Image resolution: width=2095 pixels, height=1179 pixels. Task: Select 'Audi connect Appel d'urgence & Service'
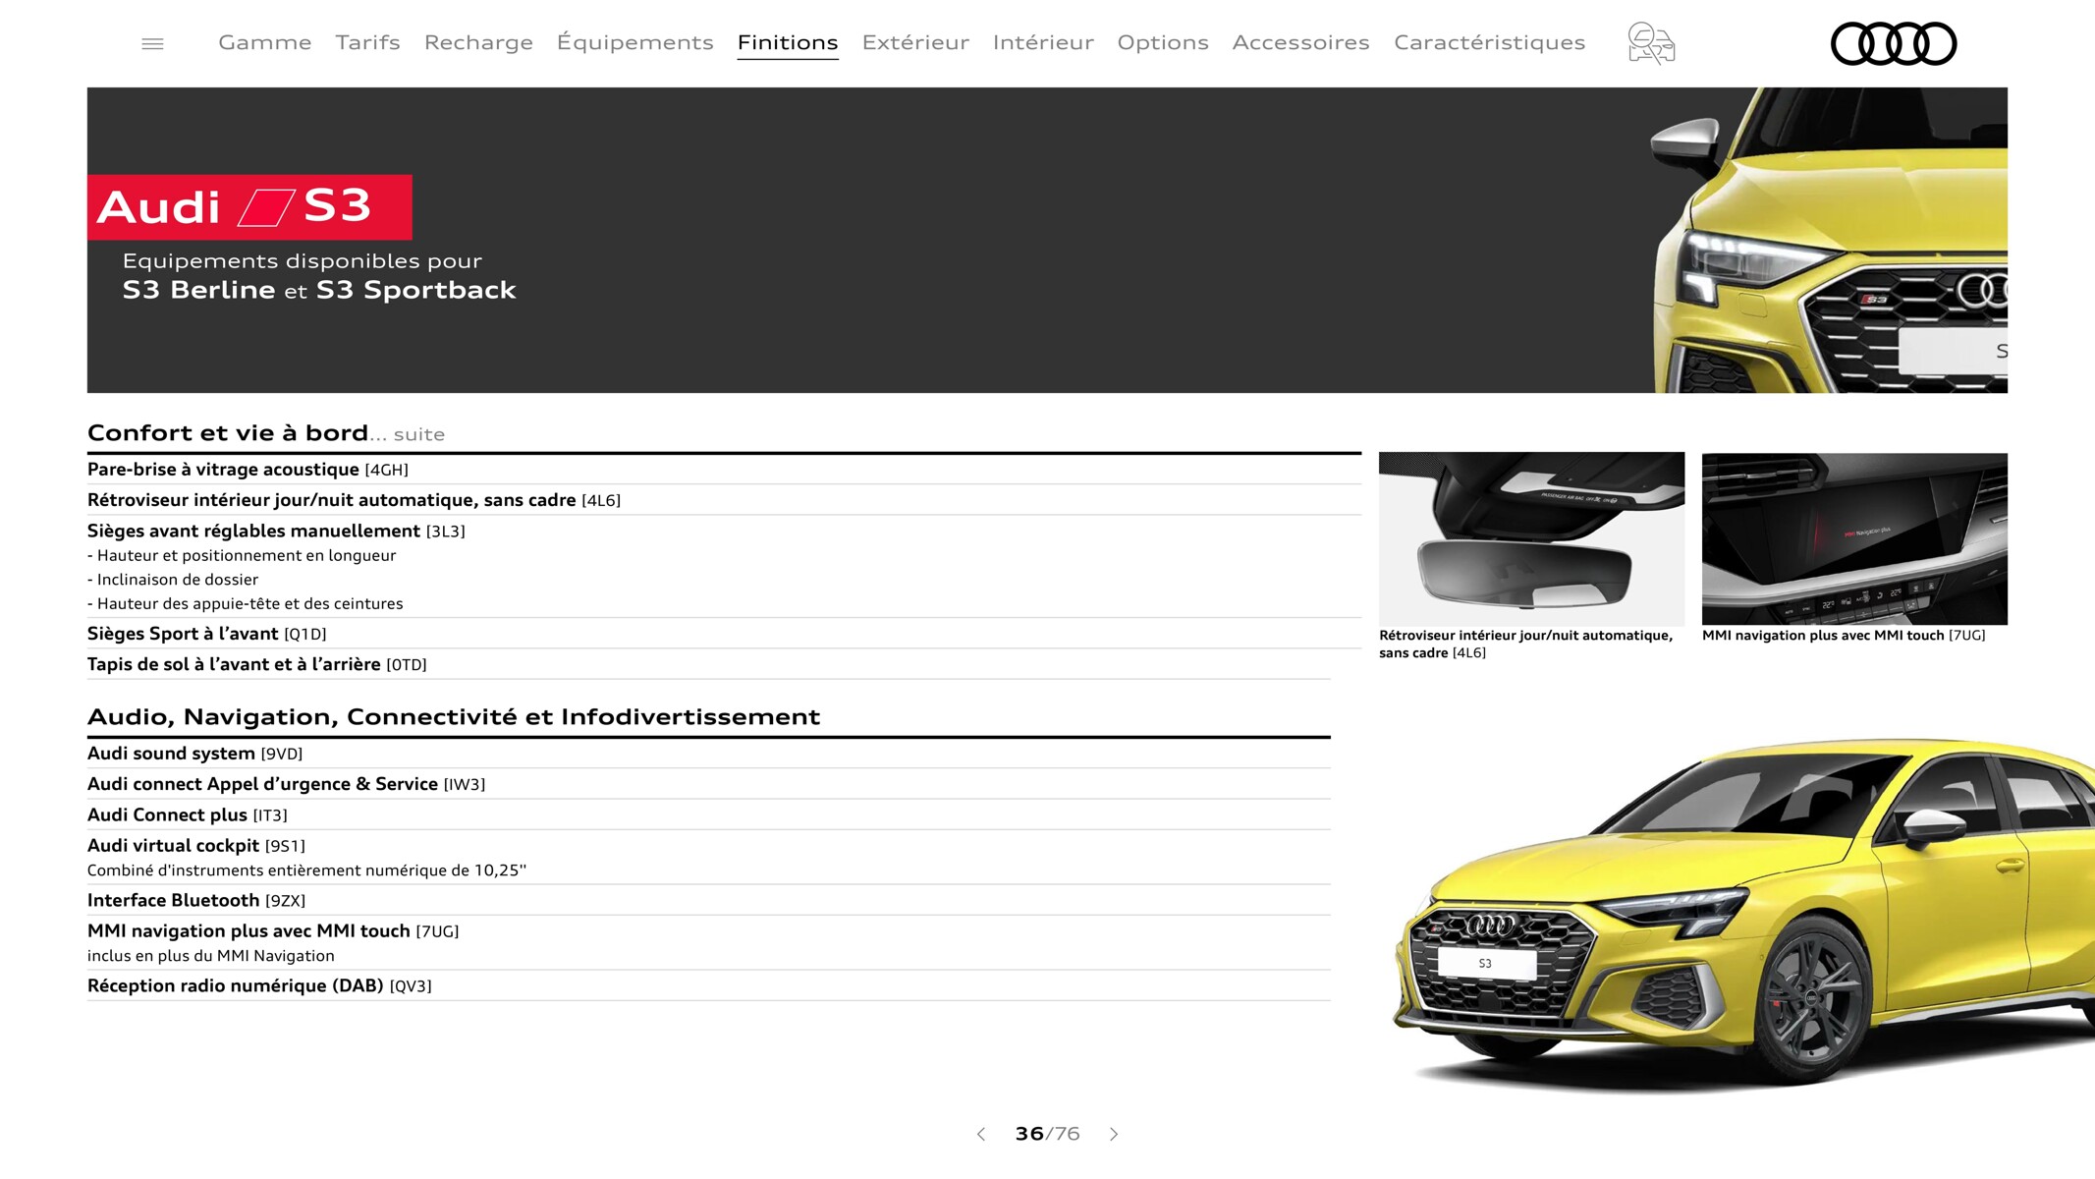click(x=708, y=784)
